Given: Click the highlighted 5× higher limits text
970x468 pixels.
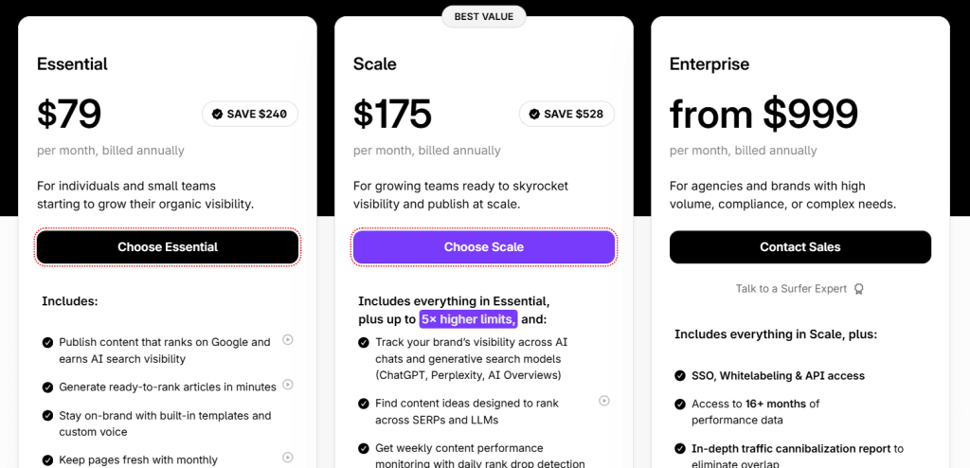Looking at the screenshot, I should pyautogui.click(x=468, y=319).
